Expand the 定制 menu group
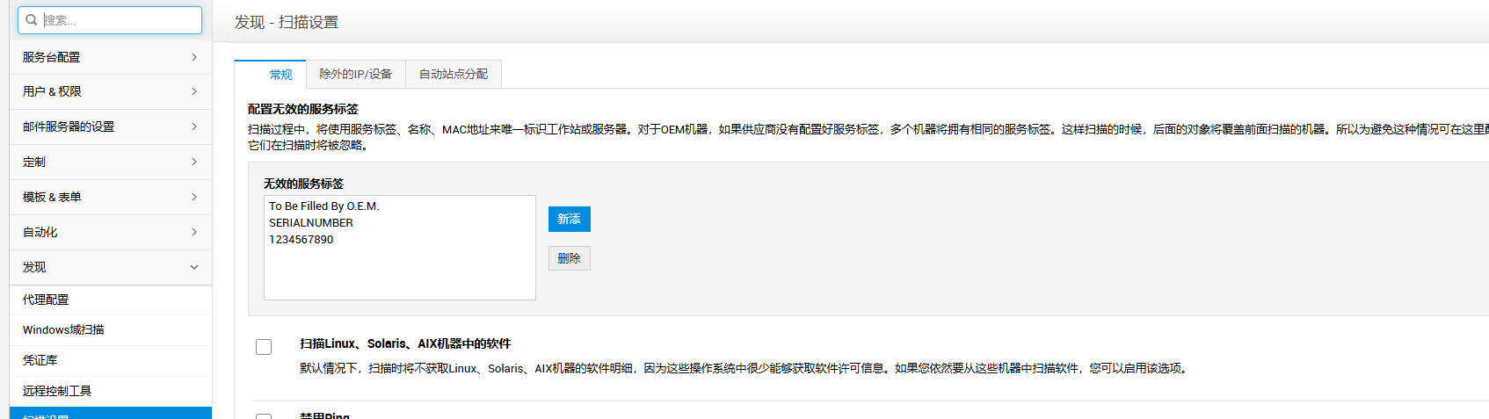1489x419 pixels. pos(110,162)
